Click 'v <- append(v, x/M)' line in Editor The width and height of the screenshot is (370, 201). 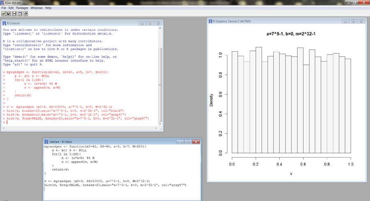[79, 162]
